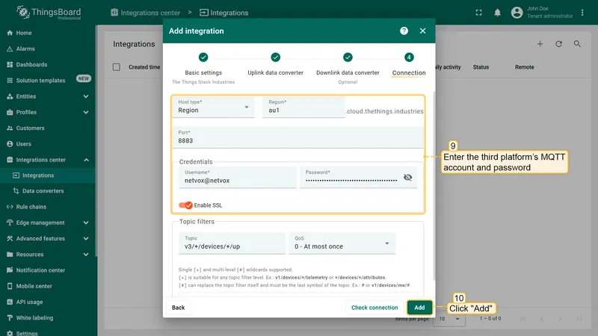Click the Add button
Screen dimensions: 598x336
419,308
